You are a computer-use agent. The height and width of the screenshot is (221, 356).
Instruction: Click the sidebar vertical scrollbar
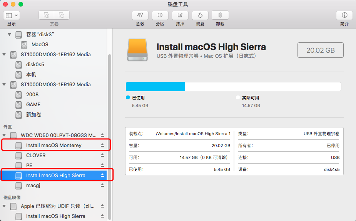pyautogui.click(x=110, y=135)
